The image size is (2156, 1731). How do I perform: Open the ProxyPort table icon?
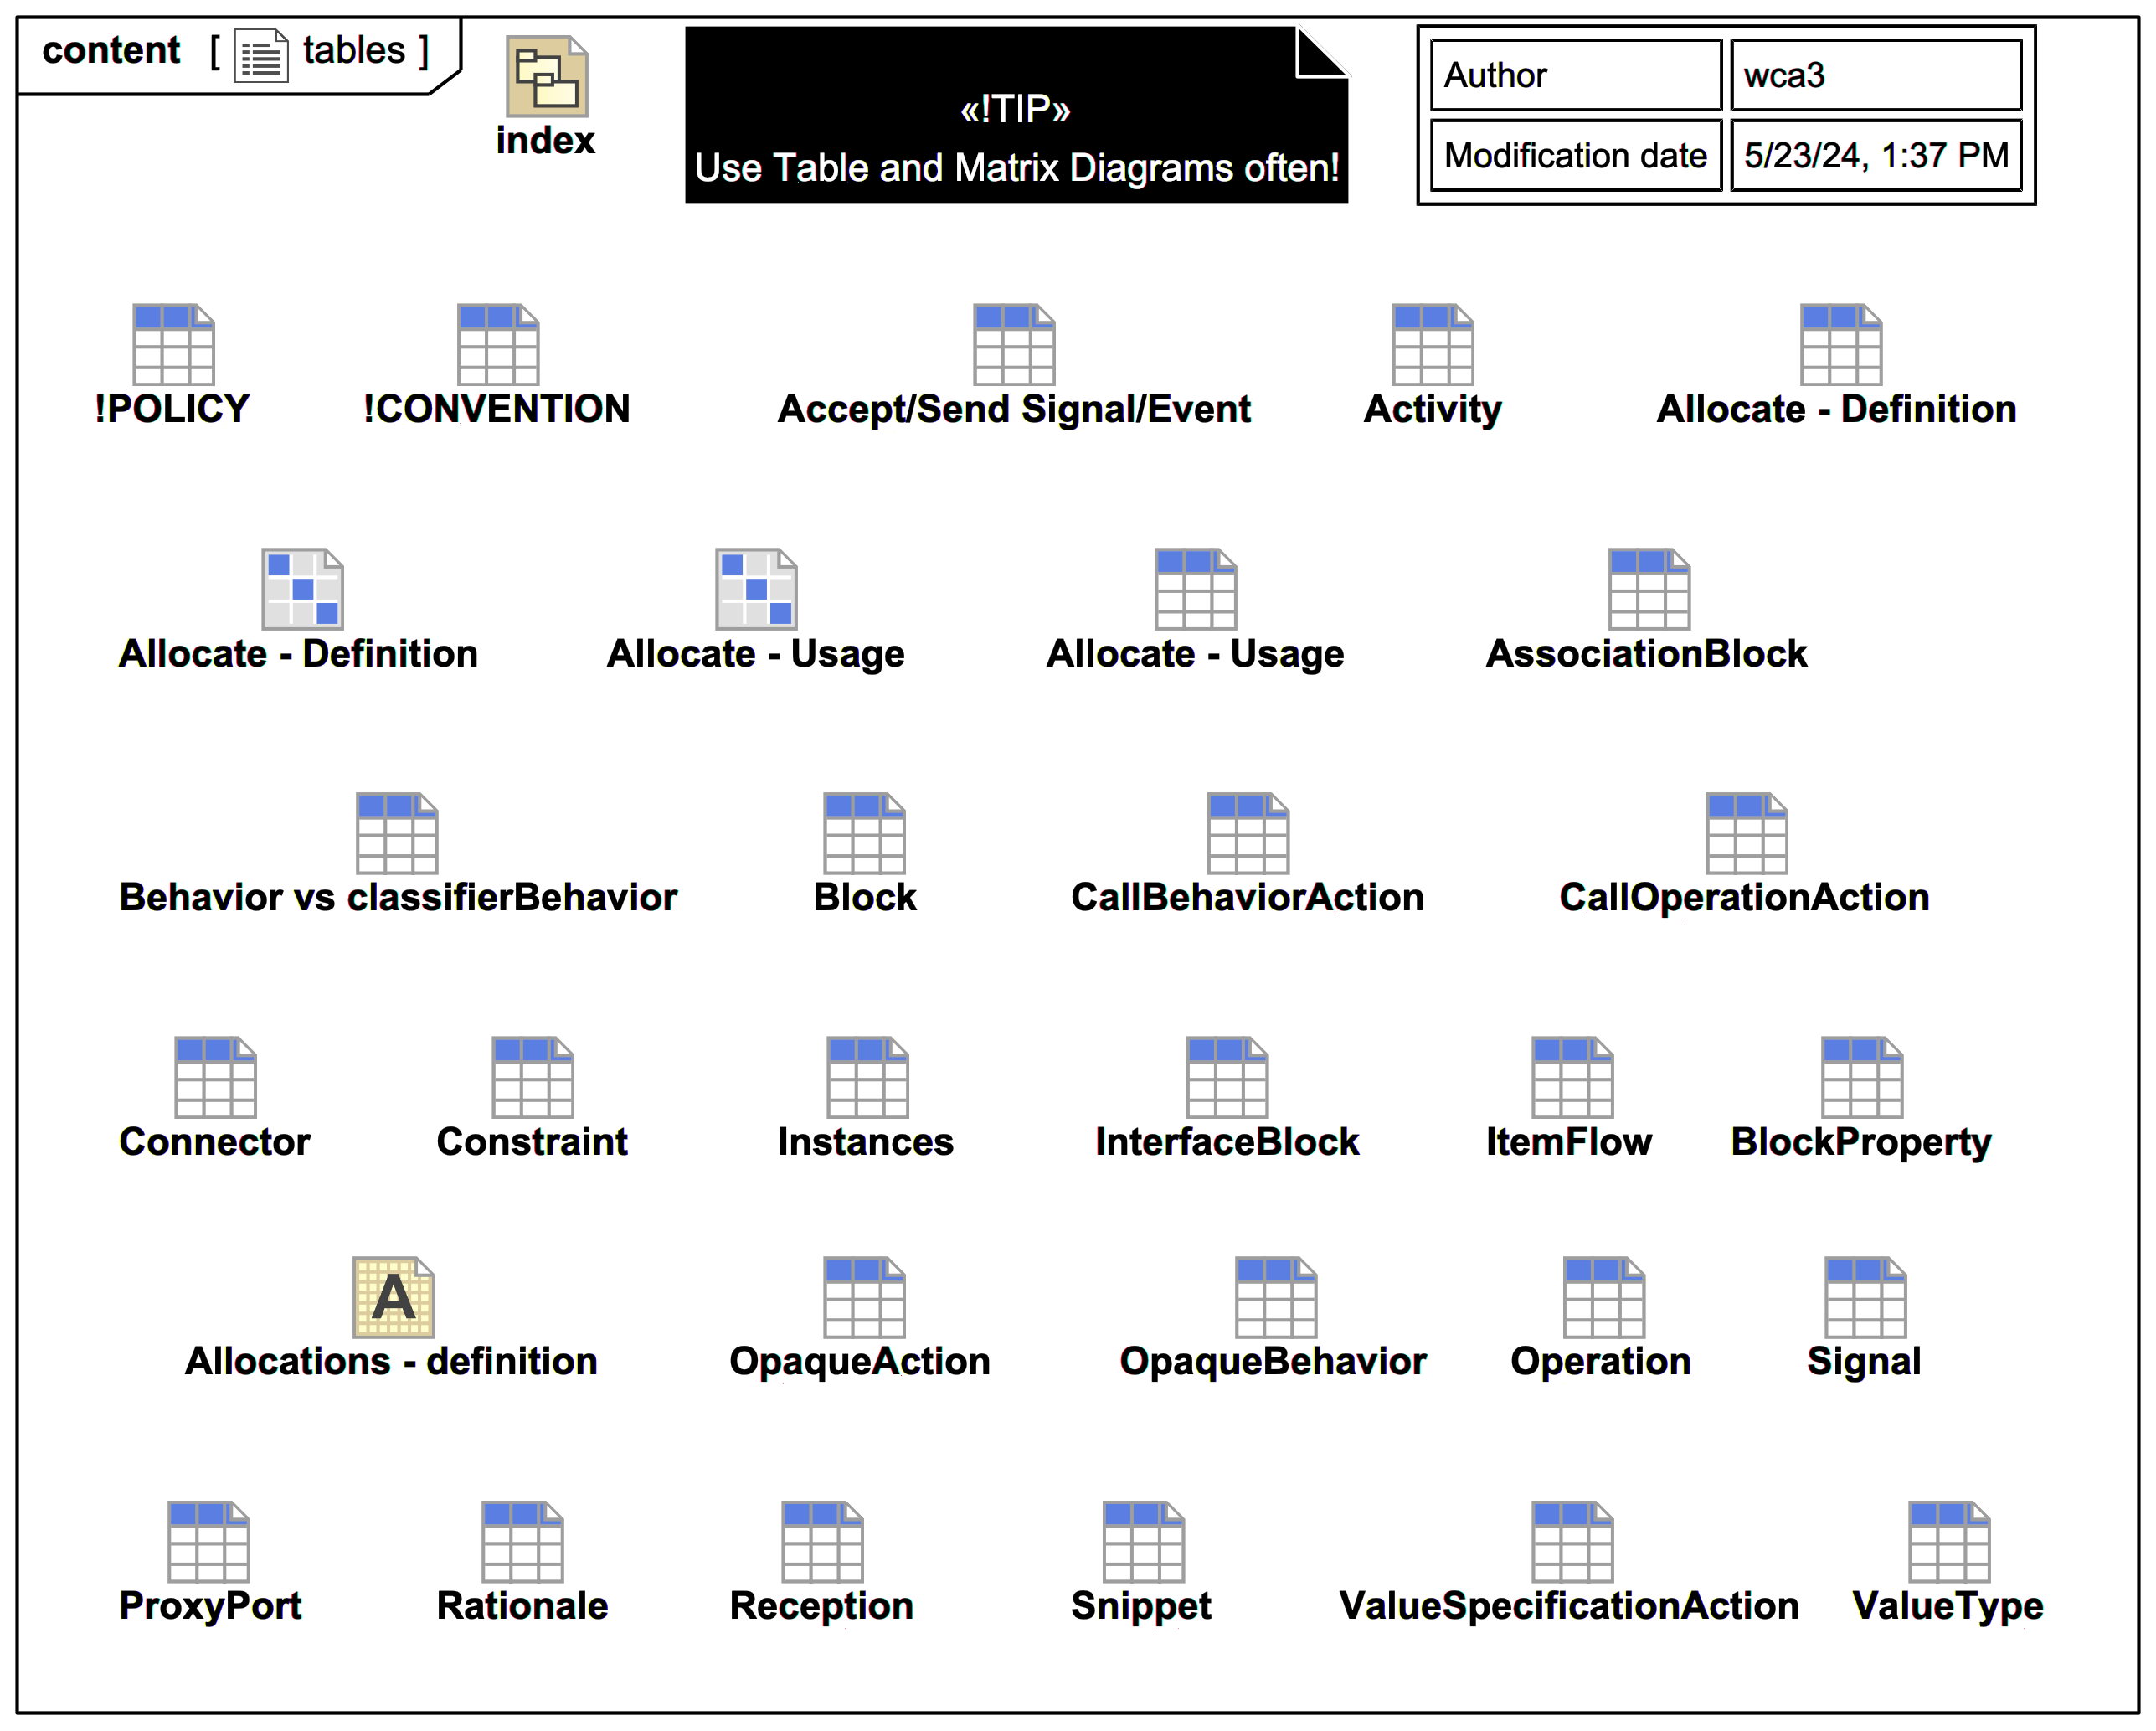pyautogui.click(x=208, y=1541)
